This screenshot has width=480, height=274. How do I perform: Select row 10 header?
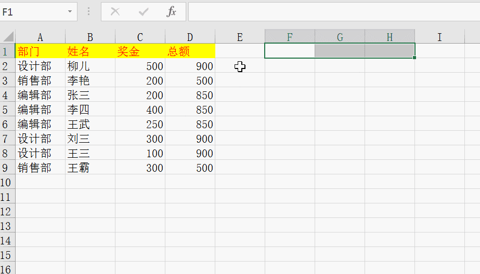pyautogui.click(x=7, y=182)
